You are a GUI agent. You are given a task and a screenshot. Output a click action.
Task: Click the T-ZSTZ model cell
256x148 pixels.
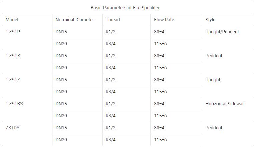coord(13,80)
